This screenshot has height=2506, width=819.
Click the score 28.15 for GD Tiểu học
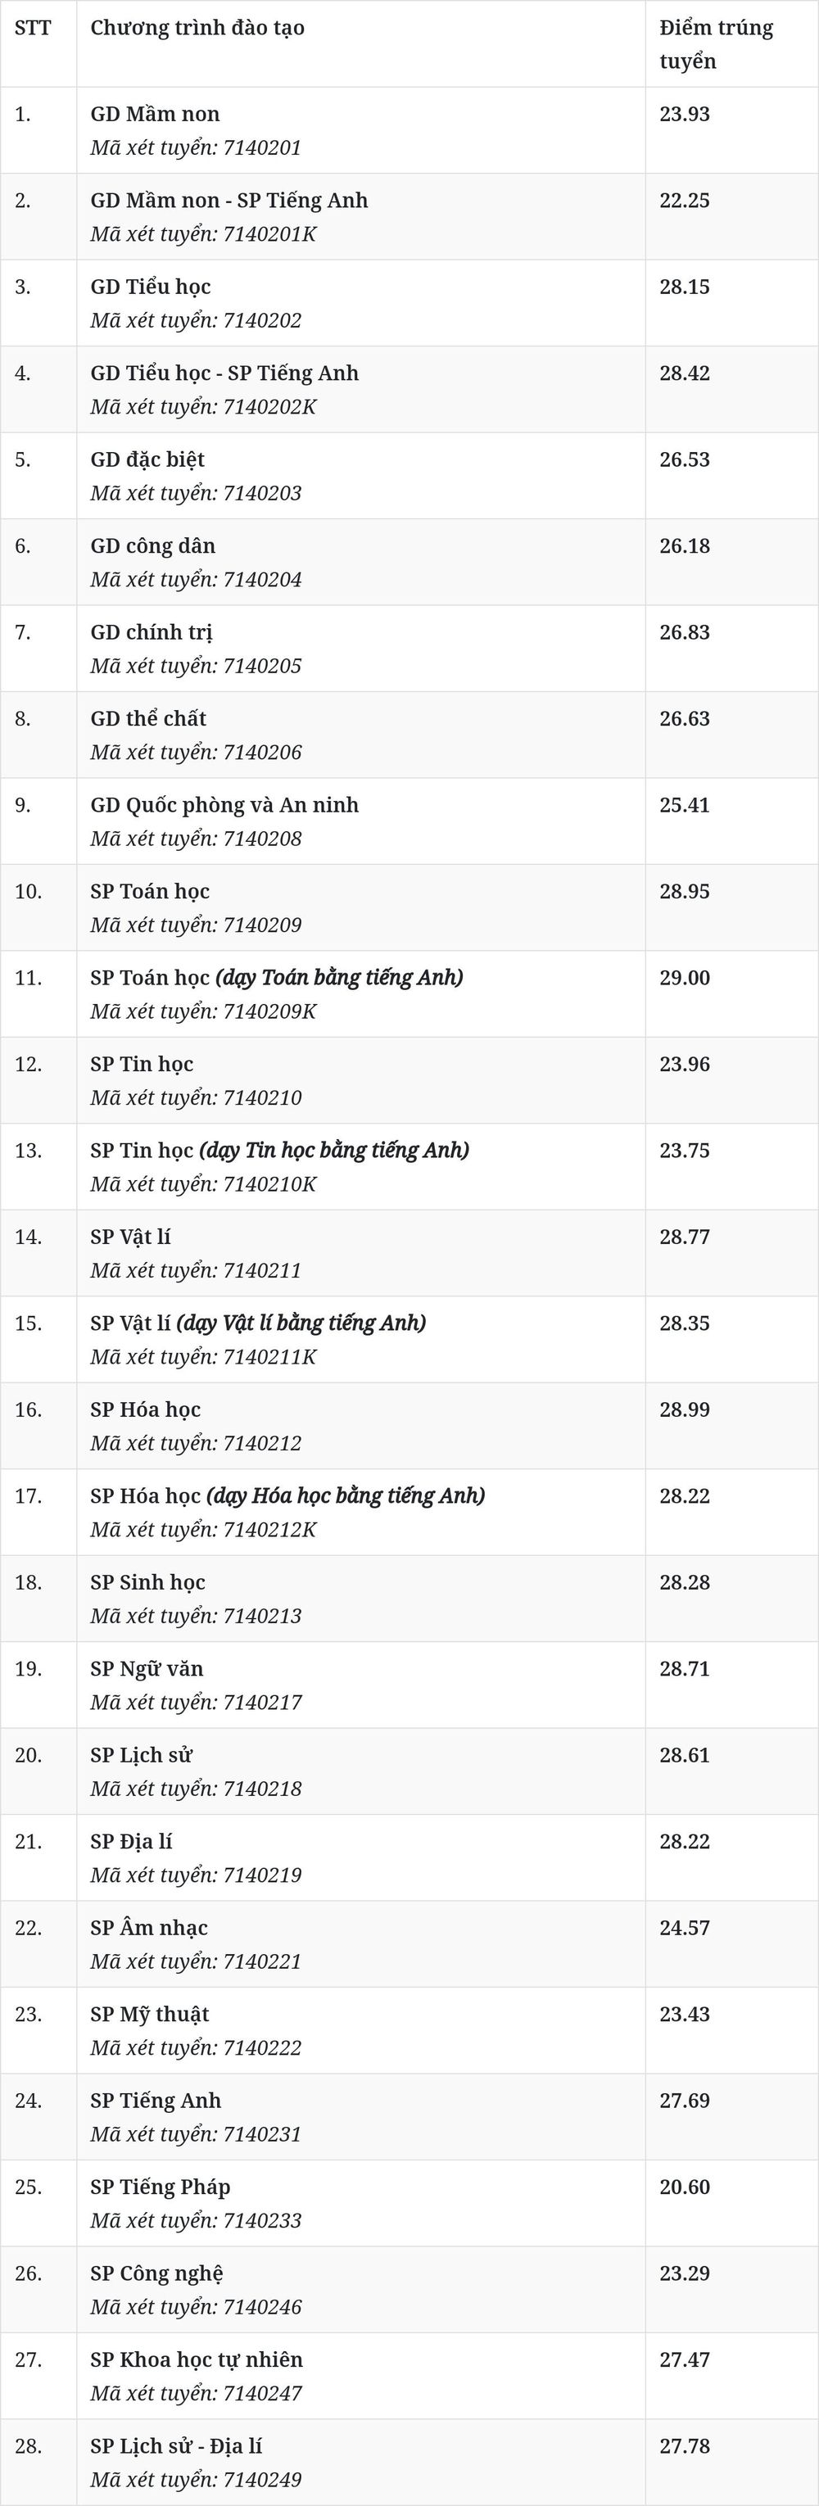point(685,287)
